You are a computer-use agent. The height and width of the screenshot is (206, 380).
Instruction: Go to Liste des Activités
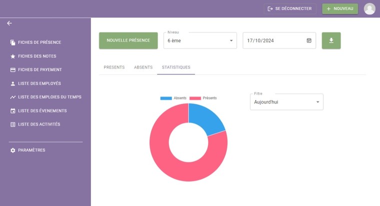(x=39, y=124)
